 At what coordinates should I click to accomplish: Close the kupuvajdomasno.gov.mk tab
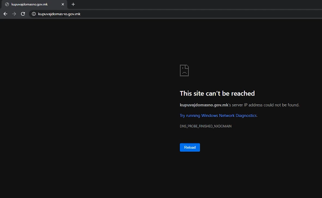[x=63, y=4]
